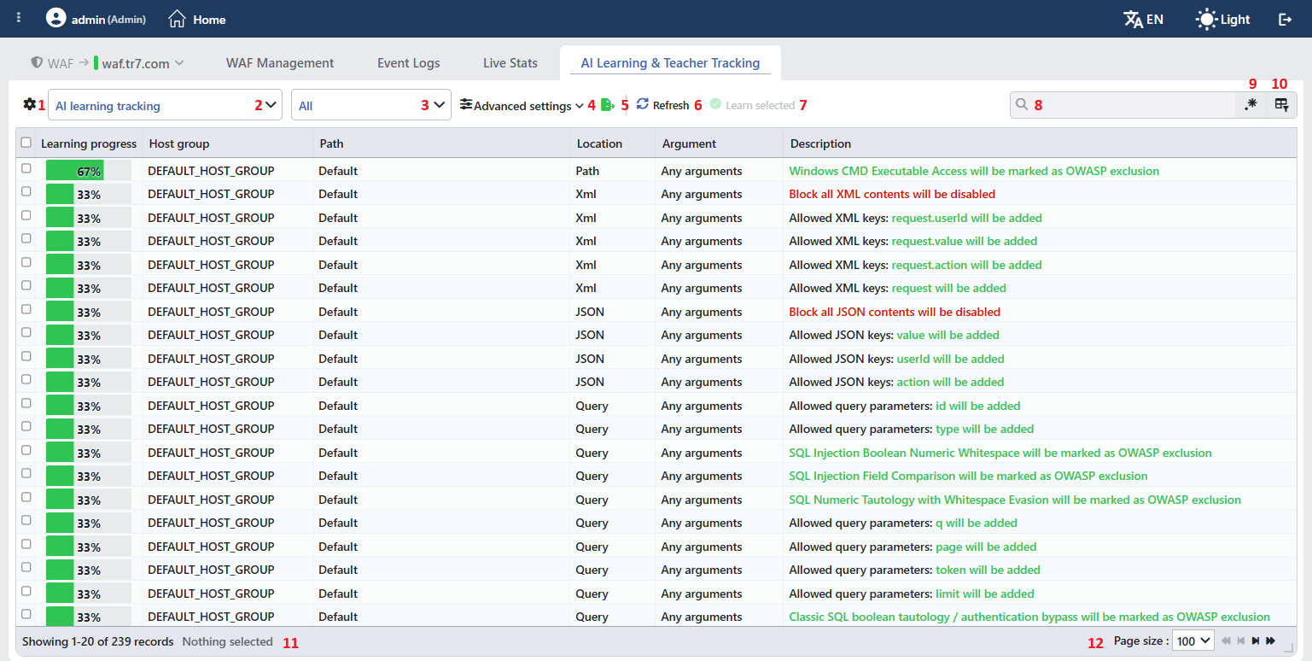The height and width of the screenshot is (661, 1312).
Task: Open the Event Logs tab
Action: coord(409,63)
